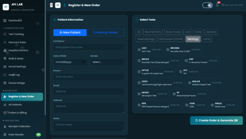Add MALAR Malaria Rapid Test
Image resolution: width=246 pixels, height=139 pixels.
click(x=205, y=83)
